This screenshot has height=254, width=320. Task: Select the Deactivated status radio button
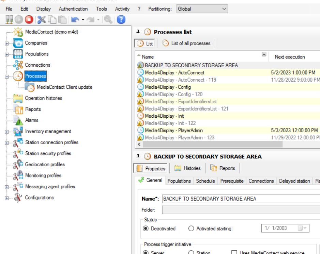(146, 228)
